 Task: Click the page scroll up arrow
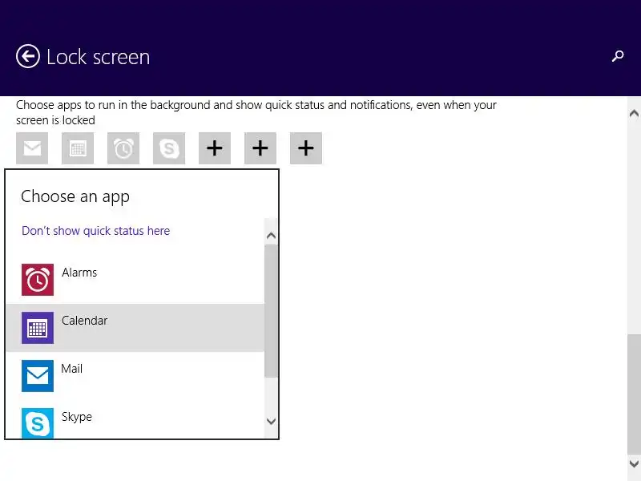(634, 113)
